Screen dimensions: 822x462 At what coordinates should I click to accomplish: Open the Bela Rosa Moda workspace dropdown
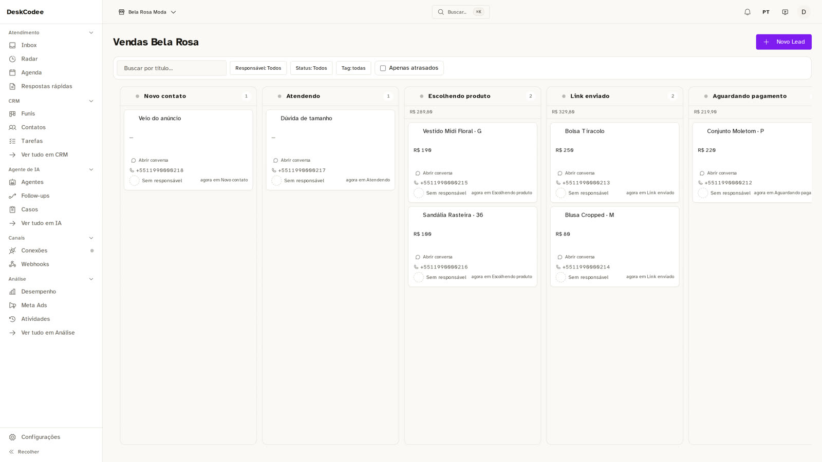click(147, 12)
